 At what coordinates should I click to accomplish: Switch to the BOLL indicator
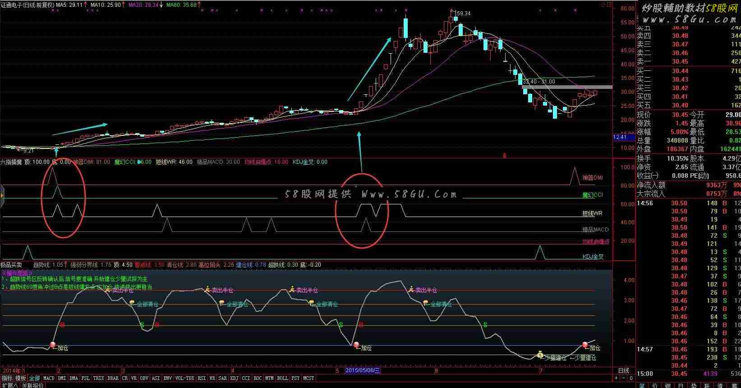click(282, 378)
